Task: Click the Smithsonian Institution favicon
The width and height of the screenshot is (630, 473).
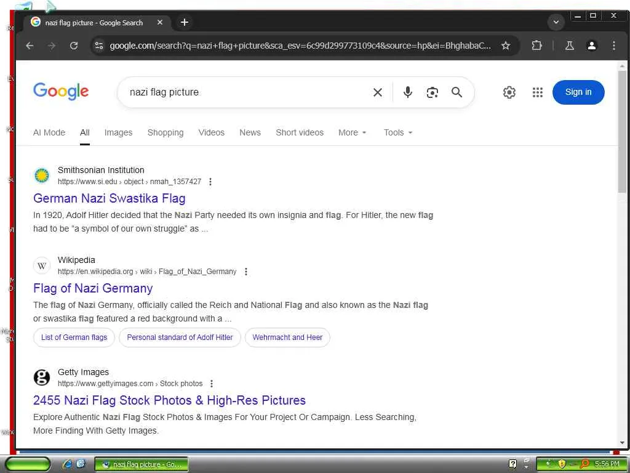Action: coord(42,176)
